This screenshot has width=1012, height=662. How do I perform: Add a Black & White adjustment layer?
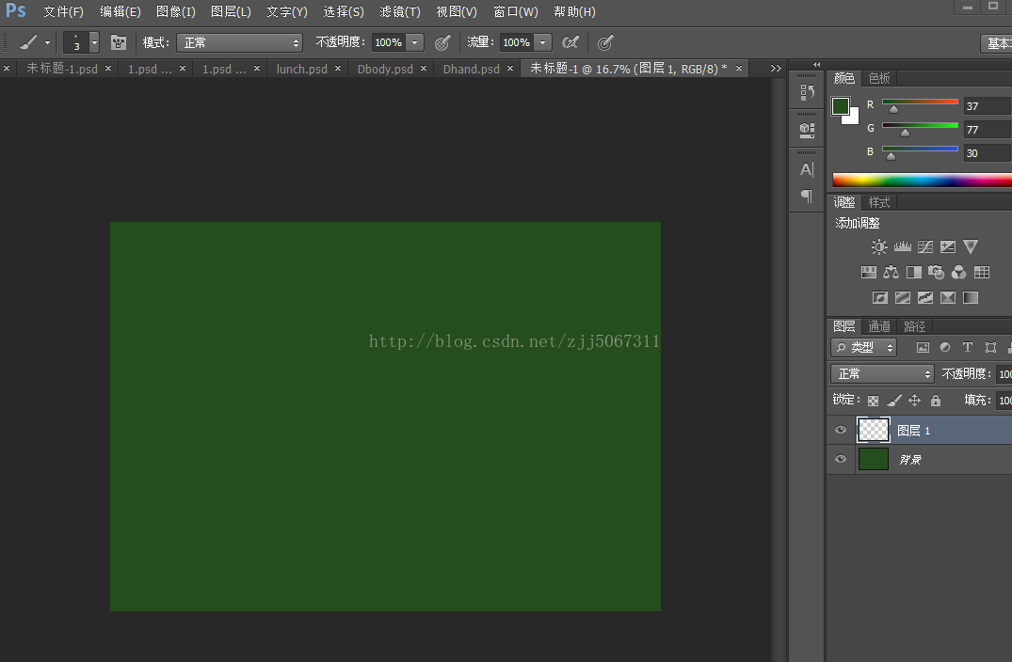tap(914, 273)
